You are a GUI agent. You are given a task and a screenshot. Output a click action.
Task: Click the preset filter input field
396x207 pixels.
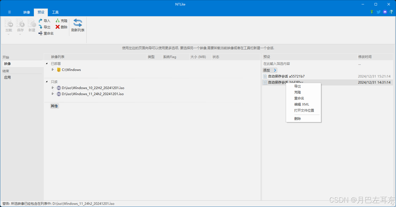tap(309, 64)
